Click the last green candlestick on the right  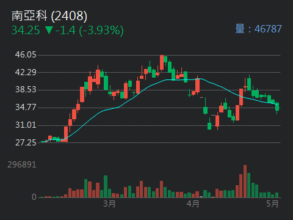(x=277, y=108)
